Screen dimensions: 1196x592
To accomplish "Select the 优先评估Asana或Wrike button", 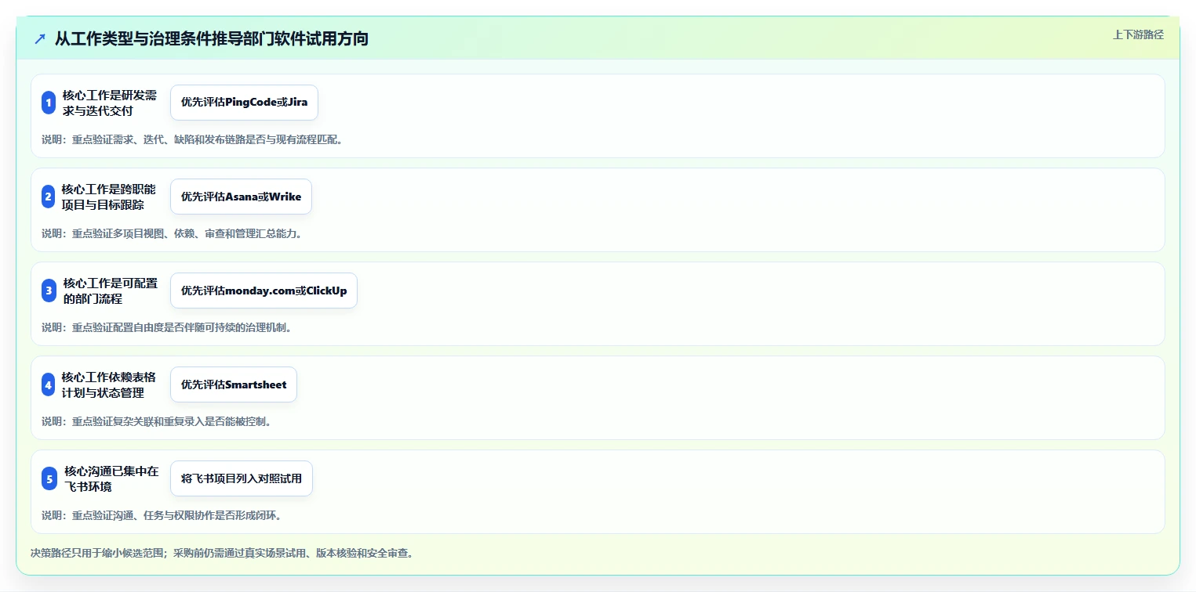I will pyautogui.click(x=241, y=197).
